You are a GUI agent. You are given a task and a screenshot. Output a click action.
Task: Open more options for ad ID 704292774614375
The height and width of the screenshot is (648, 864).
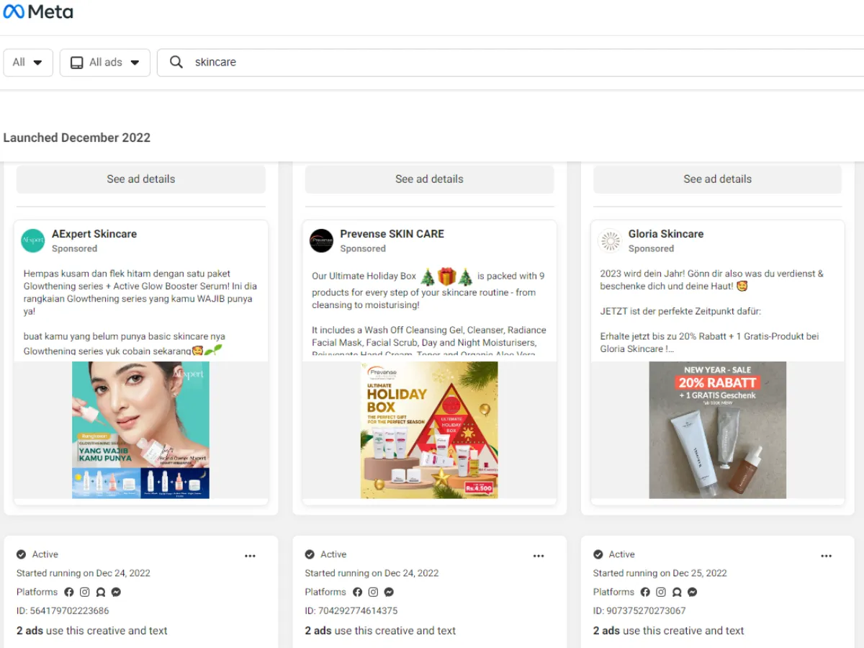click(x=539, y=556)
